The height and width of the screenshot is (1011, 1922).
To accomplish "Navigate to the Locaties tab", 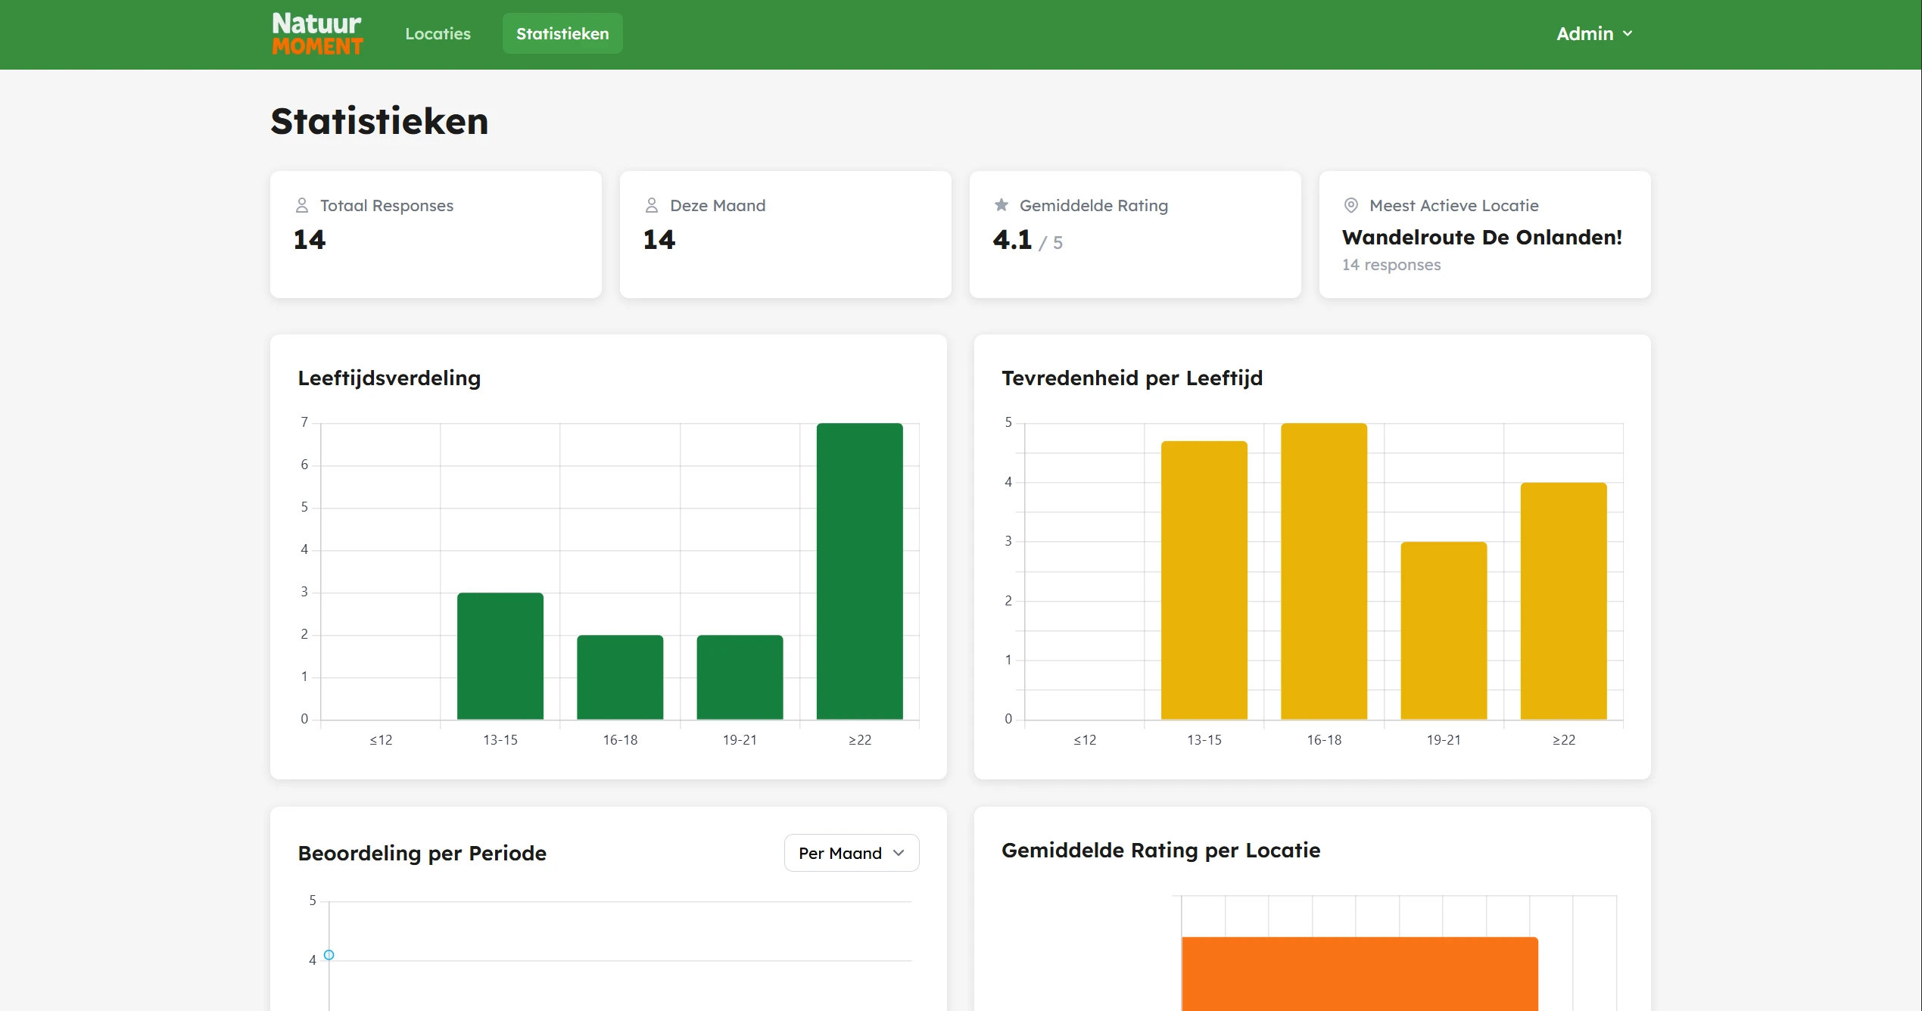I will tap(438, 33).
